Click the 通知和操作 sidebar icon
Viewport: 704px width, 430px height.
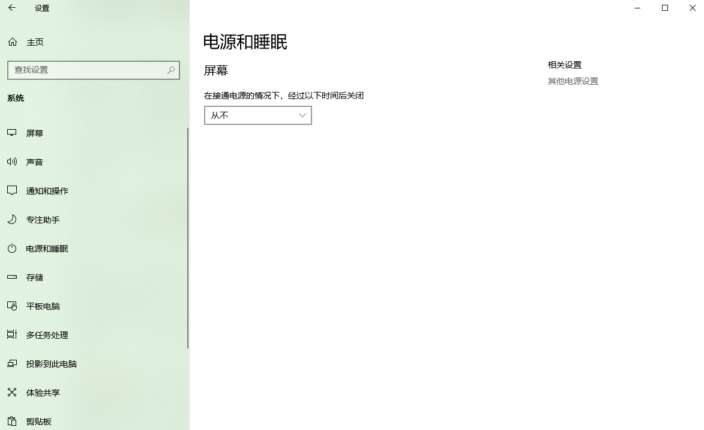point(12,190)
